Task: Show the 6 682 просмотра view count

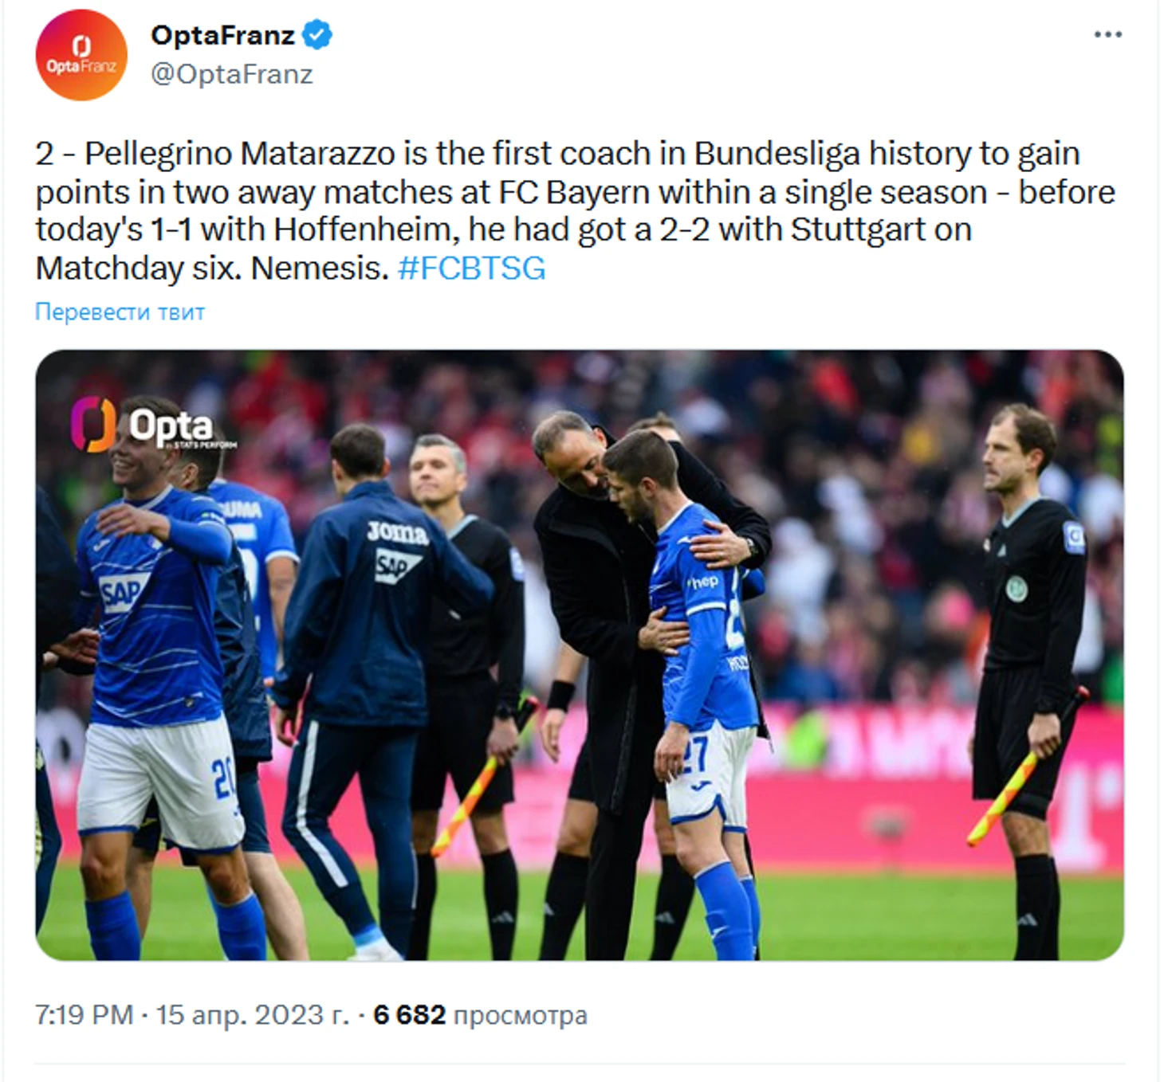Action: (480, 1015)
